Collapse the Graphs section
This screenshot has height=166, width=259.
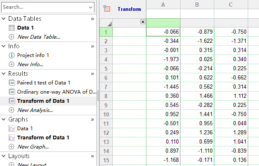4,119
